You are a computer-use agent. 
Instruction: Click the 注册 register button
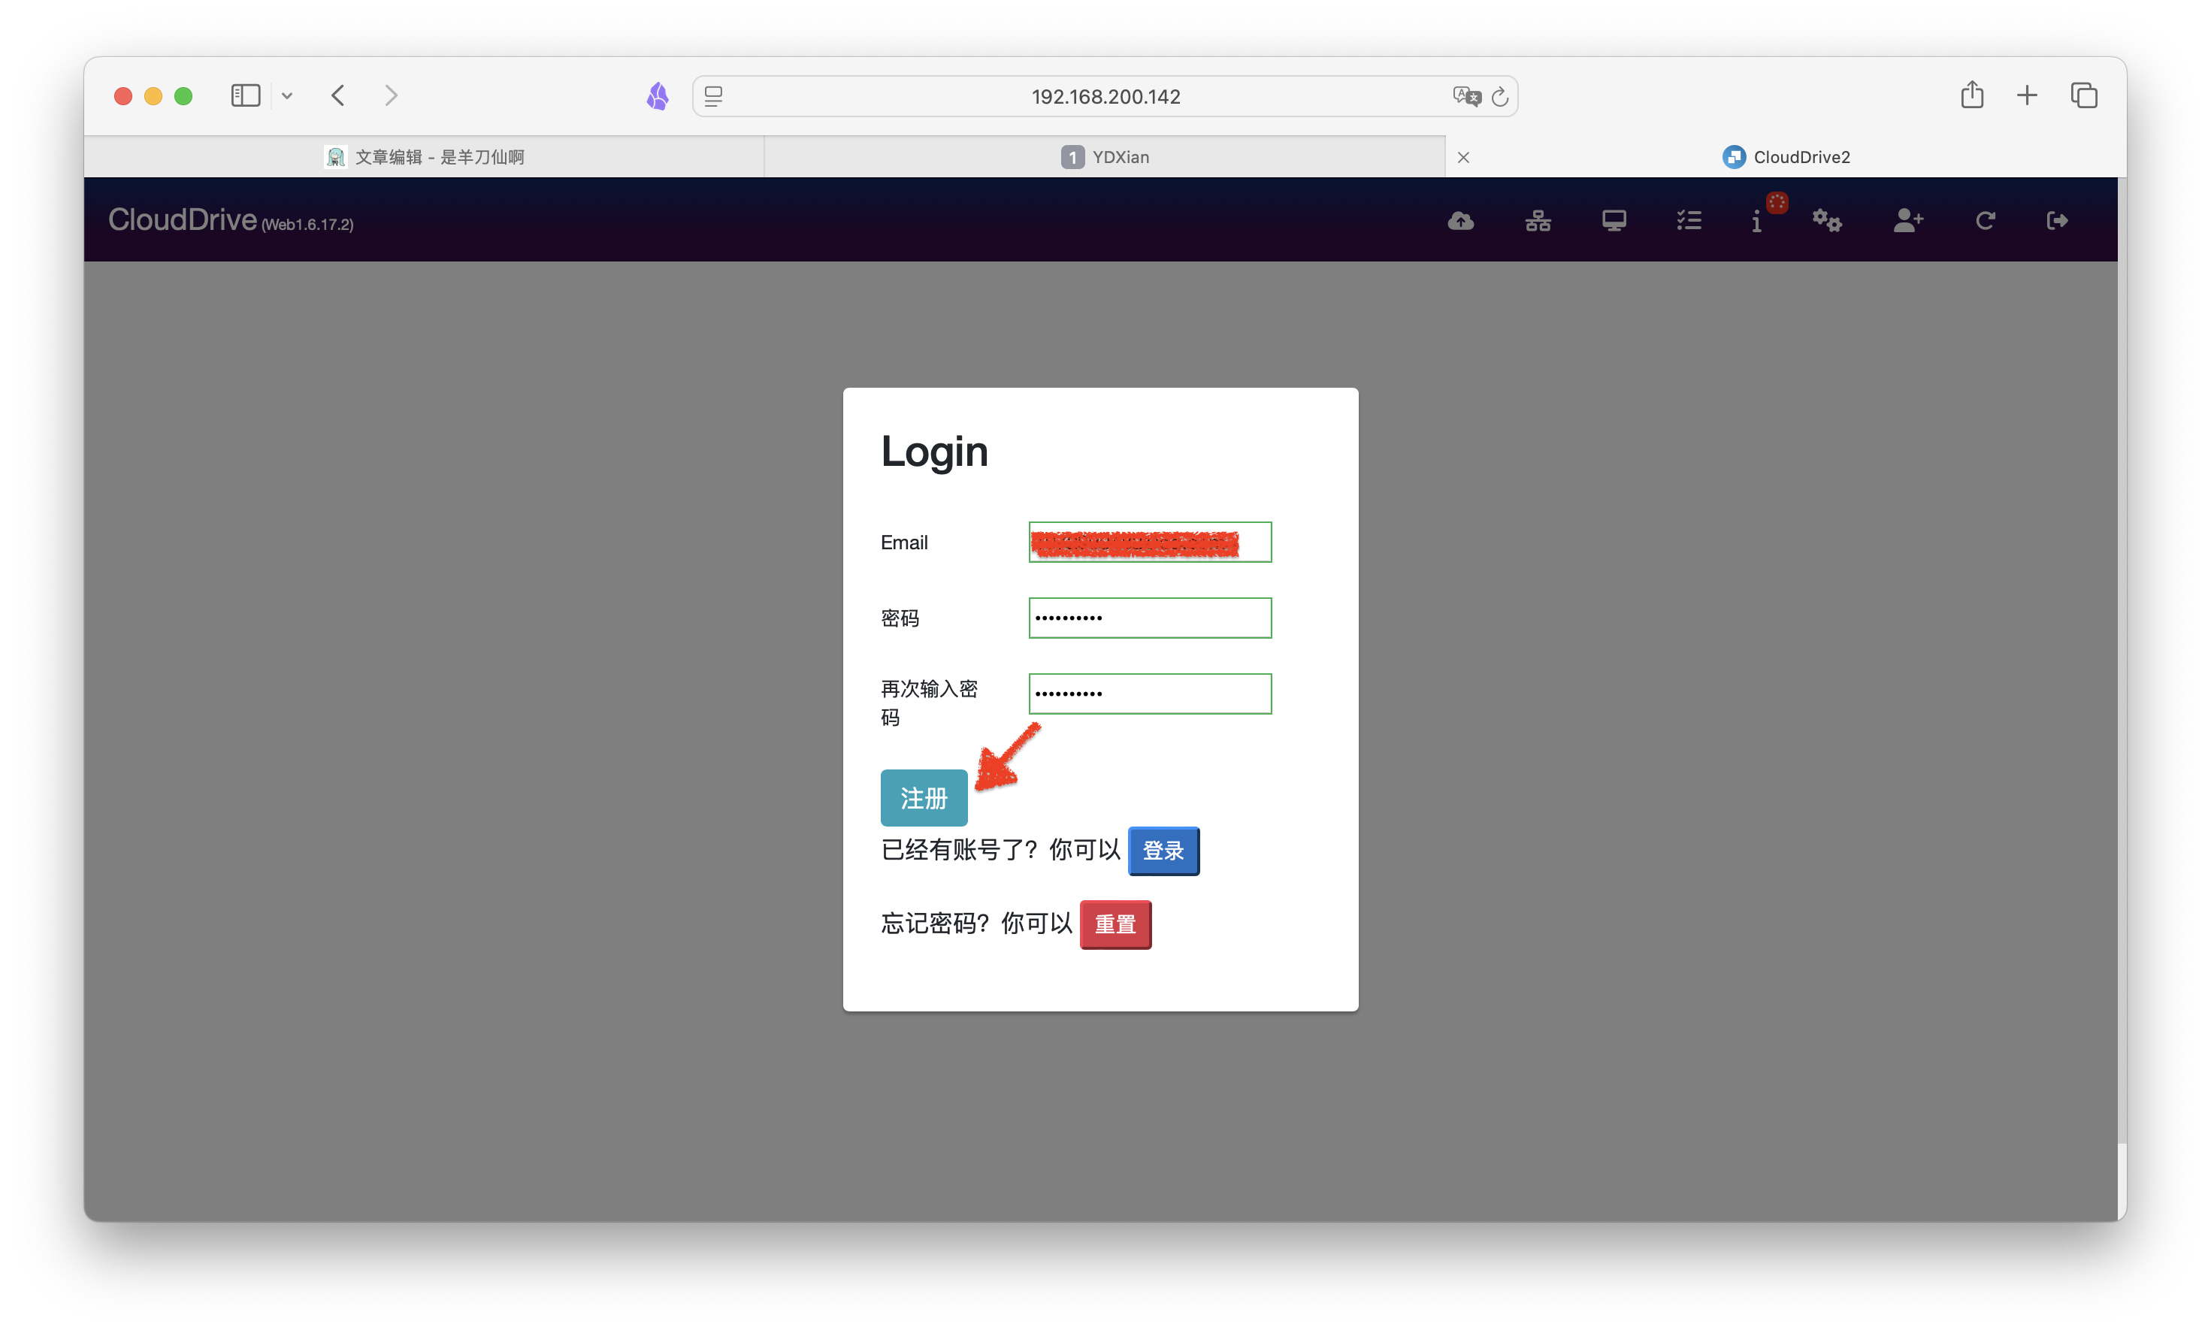pyautogui.click(x=924, y=797)
